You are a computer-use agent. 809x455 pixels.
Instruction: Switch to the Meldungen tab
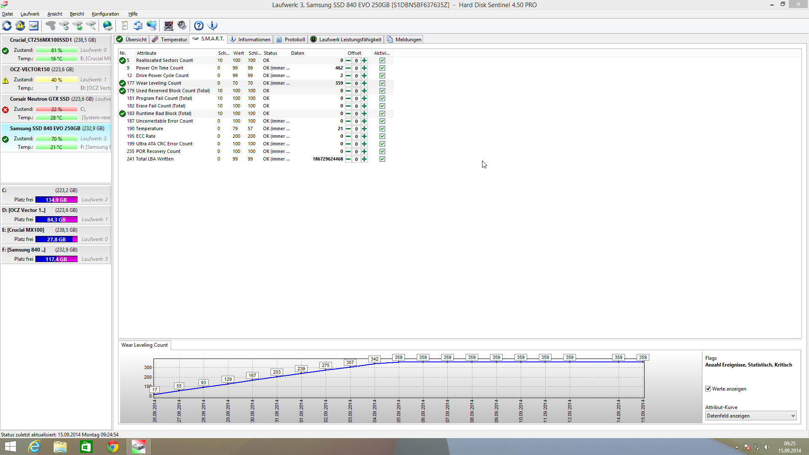point(404,40)
